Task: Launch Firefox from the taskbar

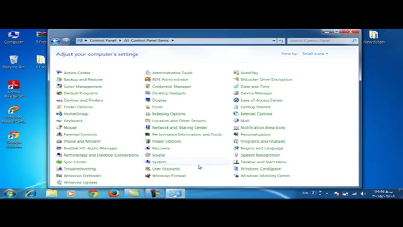Action: click(x=113, y=193)
